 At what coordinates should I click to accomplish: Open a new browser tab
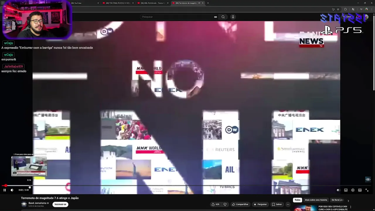pos(208,3)
